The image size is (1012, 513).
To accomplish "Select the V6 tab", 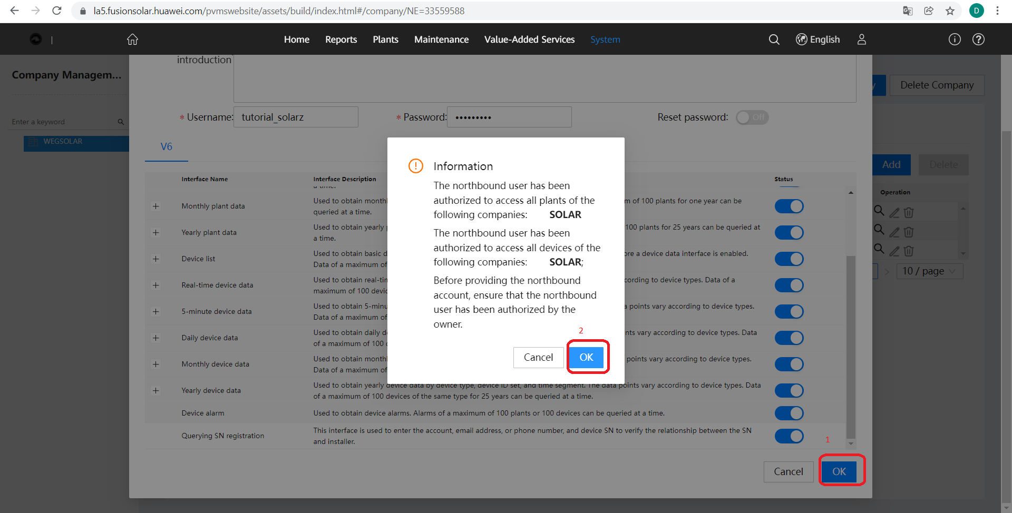I will (x=167, y=147).
